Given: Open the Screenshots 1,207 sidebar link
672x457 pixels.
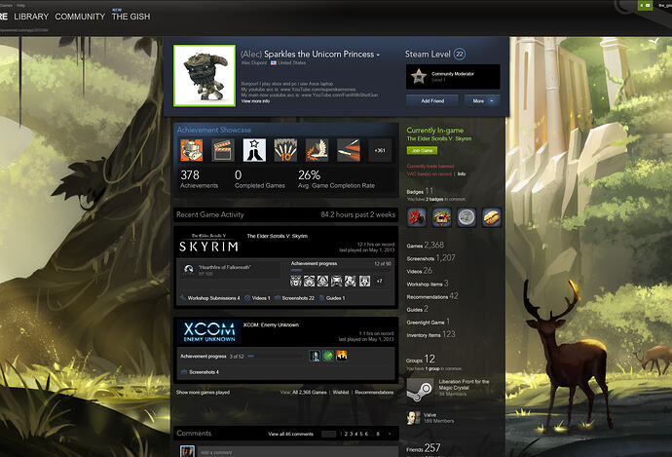Looking at the screenshot, I should pos(430,258).
